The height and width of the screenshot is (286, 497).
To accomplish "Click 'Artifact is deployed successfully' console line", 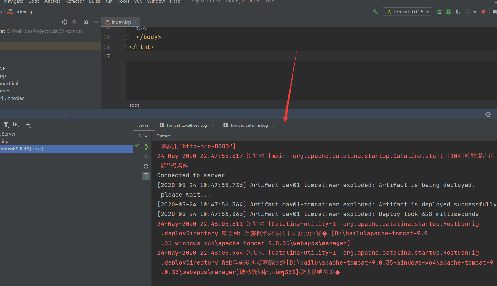I will [327, 204].
